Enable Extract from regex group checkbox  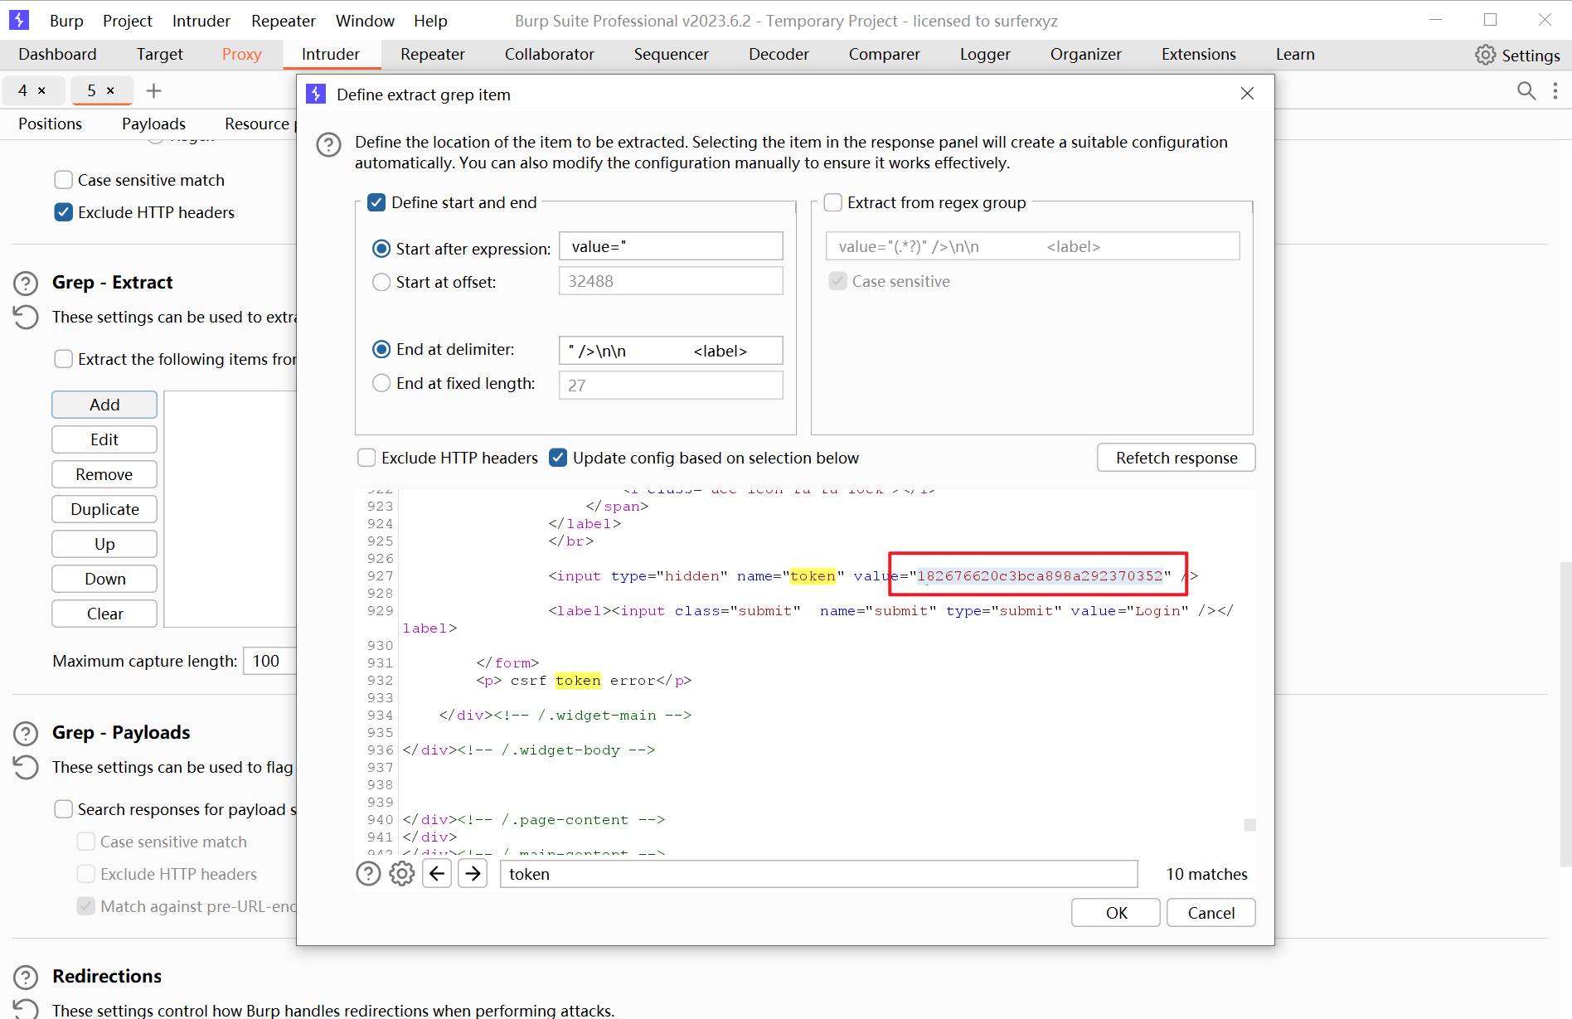pos(833,202)
